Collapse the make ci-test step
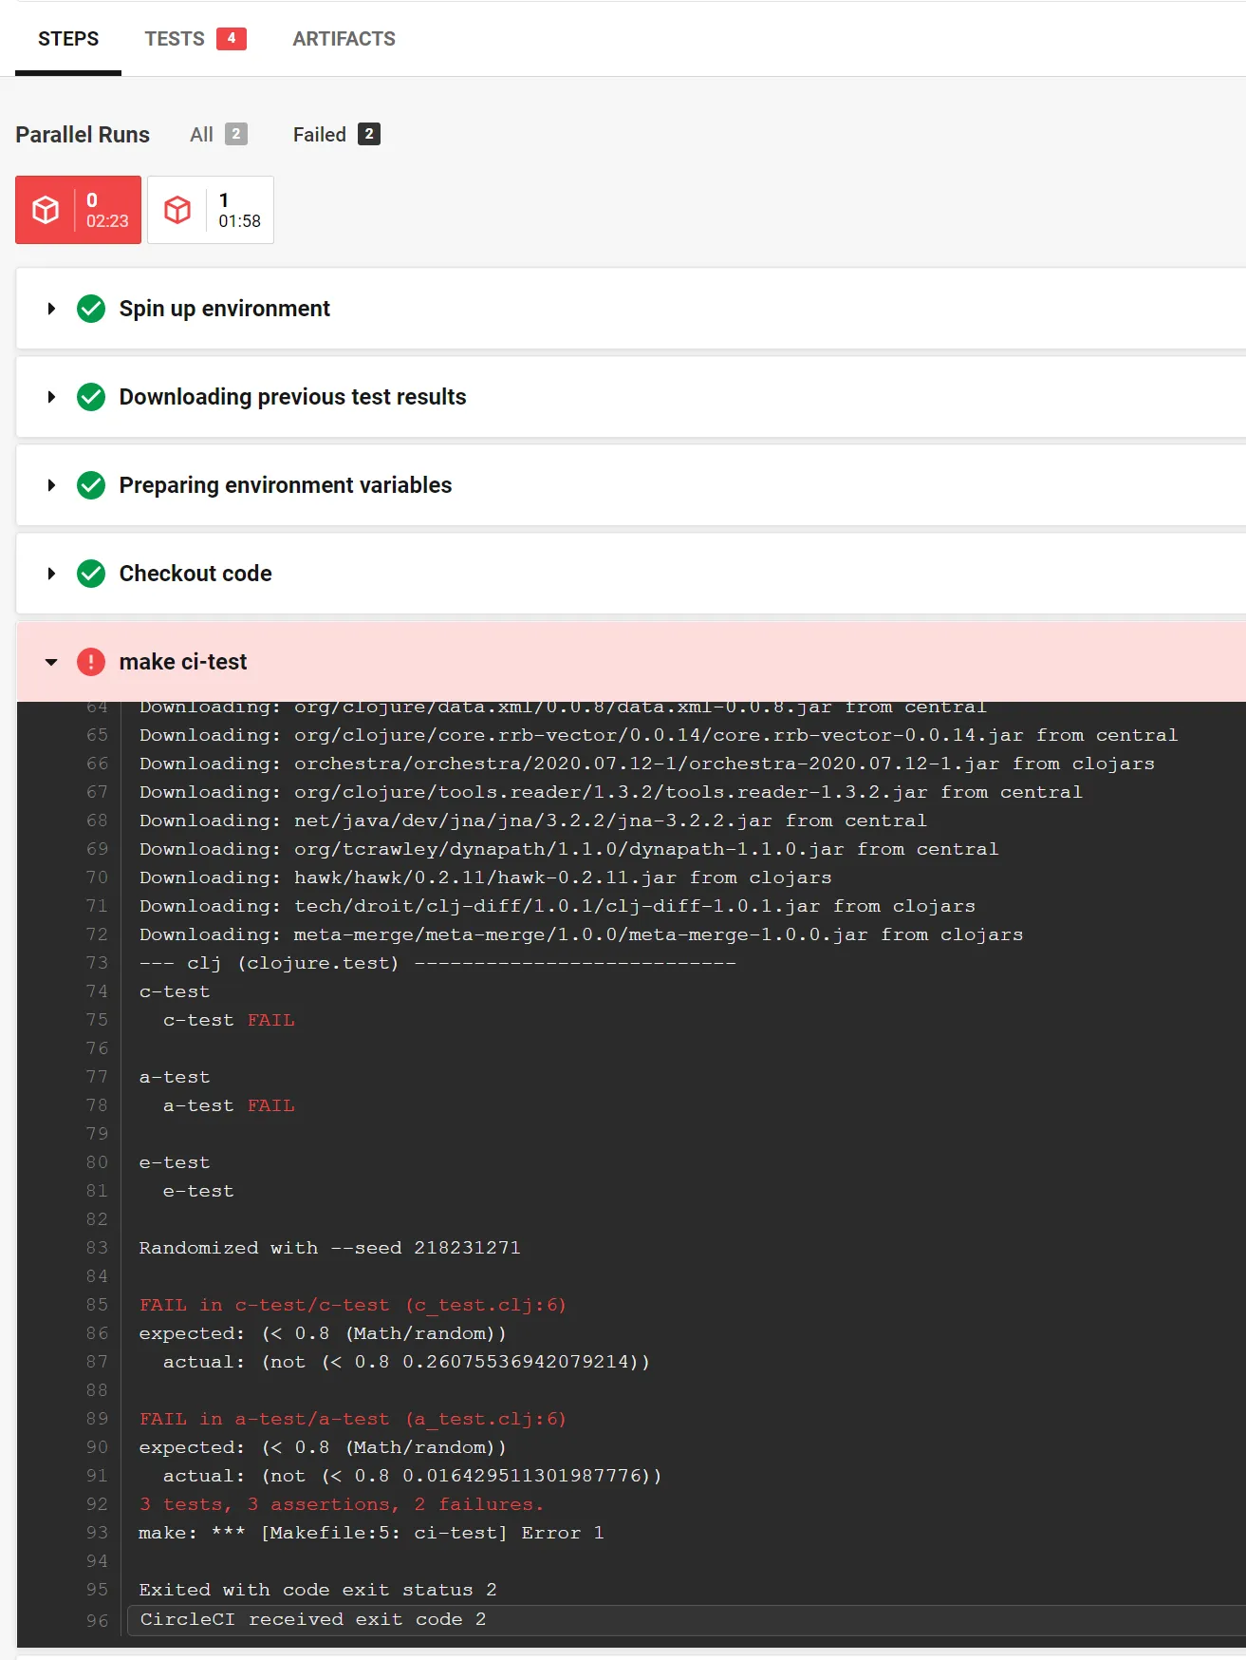 point(51,662)
